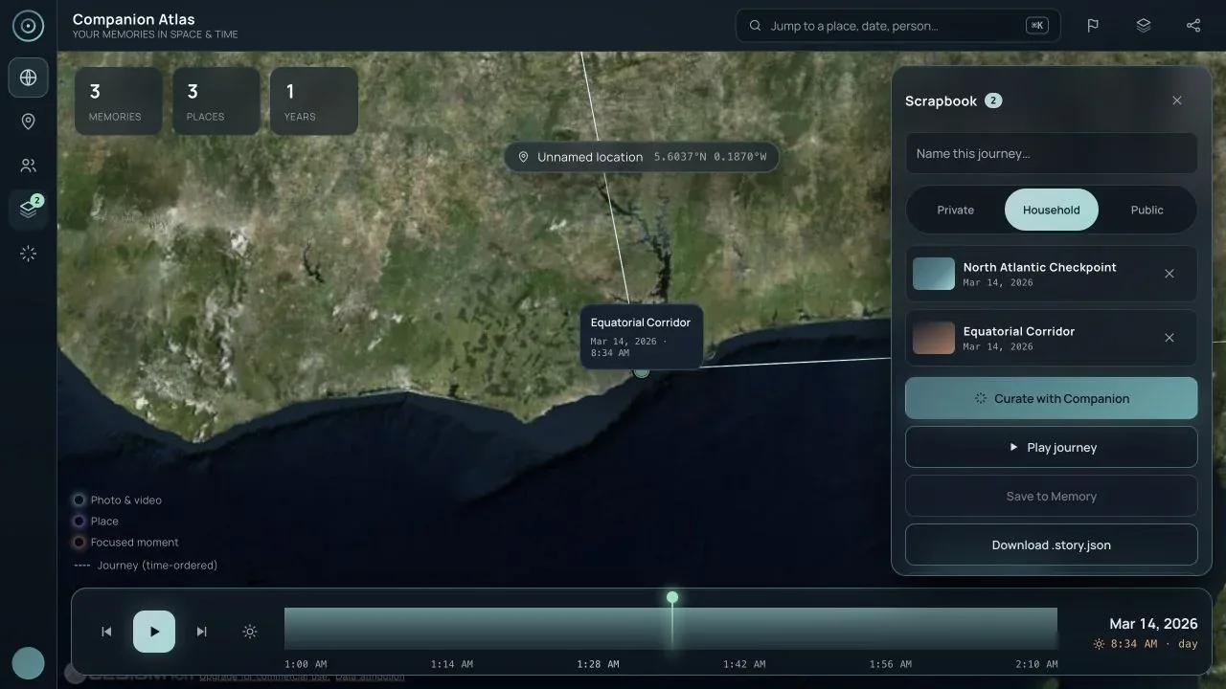Click the flag icon in top bar
Image resolution: width=1226 pixels, height=689 pixels.
1093,26
